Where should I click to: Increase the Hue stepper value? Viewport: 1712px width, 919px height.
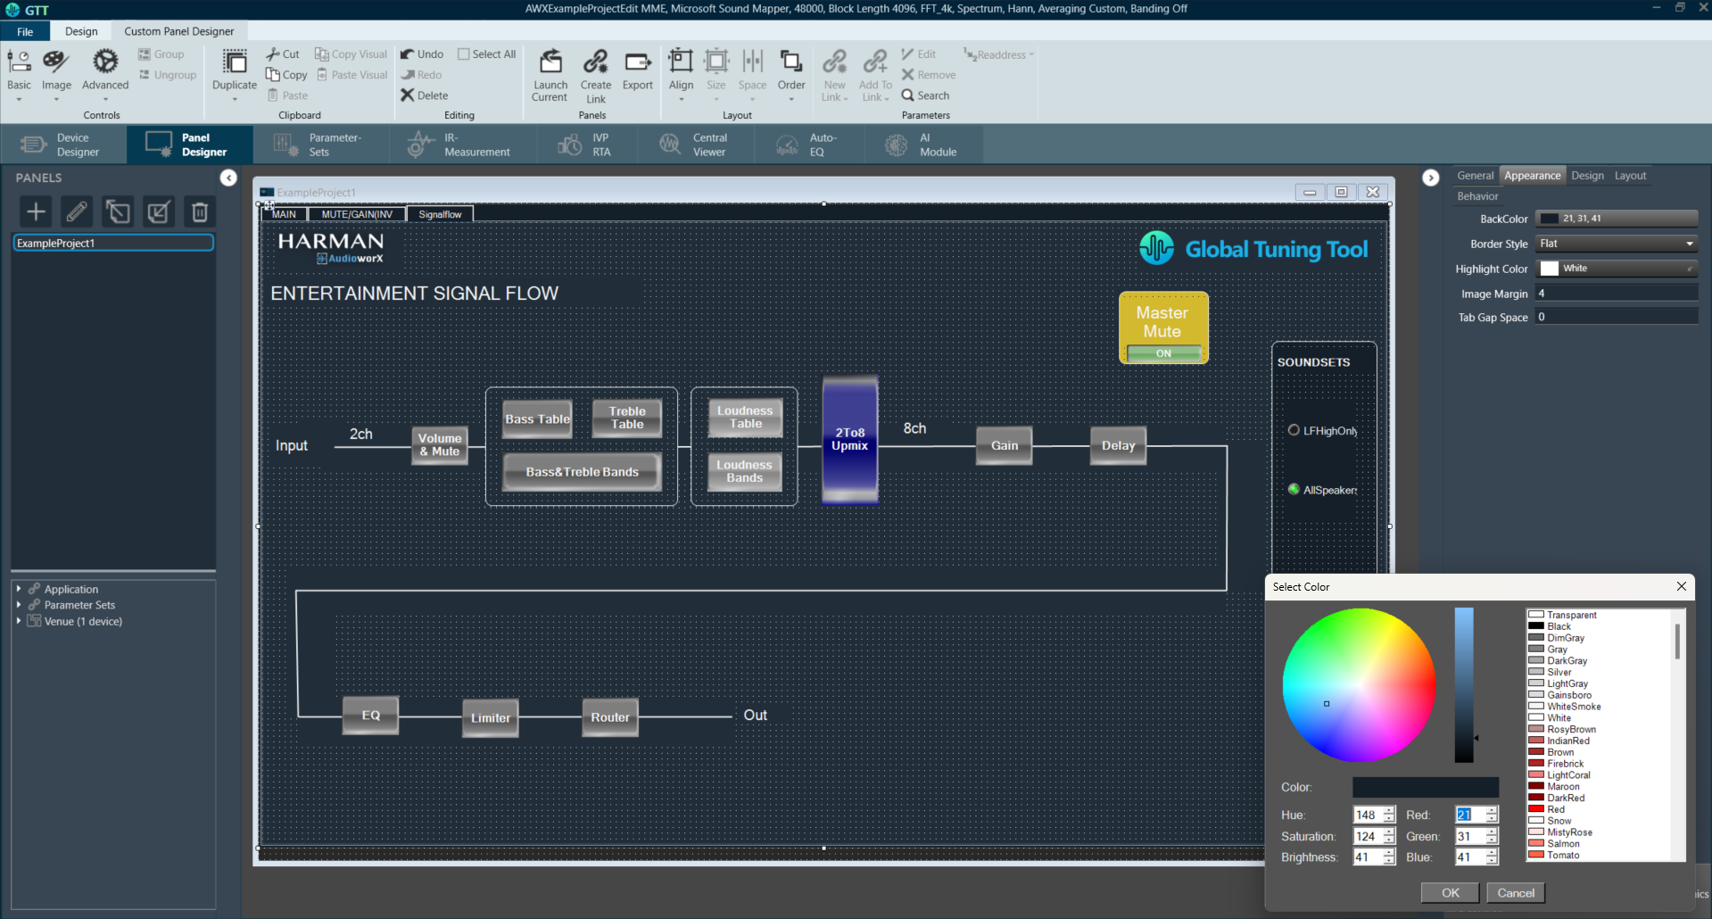(x=1389, y=810)
